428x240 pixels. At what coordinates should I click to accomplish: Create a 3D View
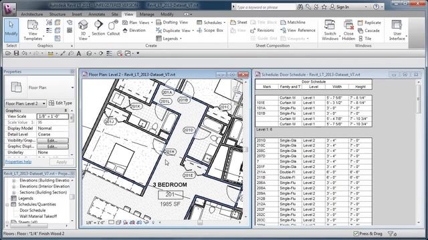pyautogui.click(x=83, y=31)
